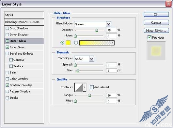Image resolution: width=173 pixels, height=128 pixels.
Task: Click the Spread slider handle
Action: click(x=75, y=65)
